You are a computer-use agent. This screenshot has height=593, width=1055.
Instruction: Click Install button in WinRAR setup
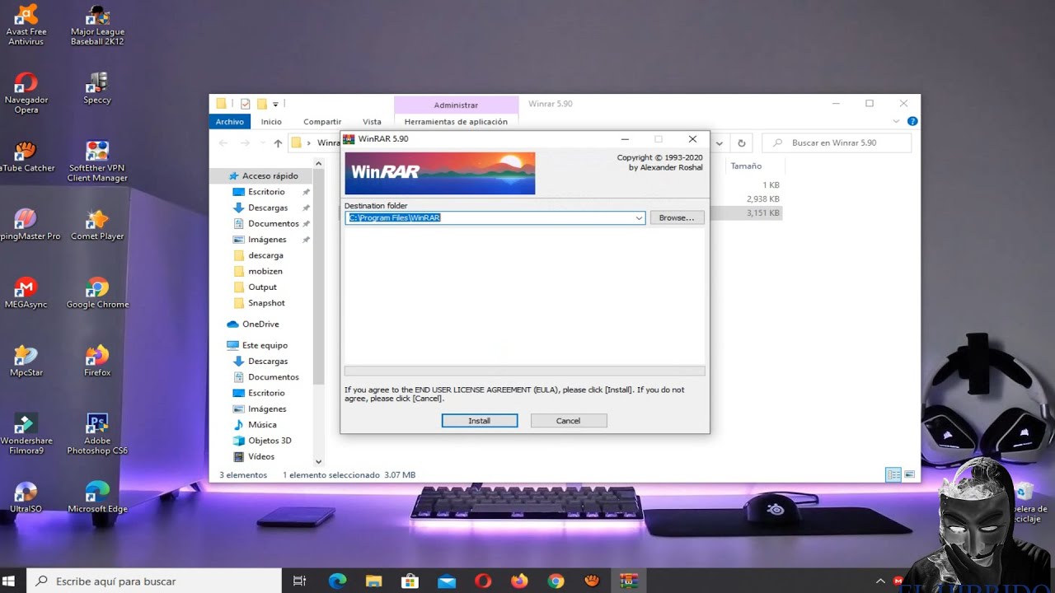click(480, 420)
